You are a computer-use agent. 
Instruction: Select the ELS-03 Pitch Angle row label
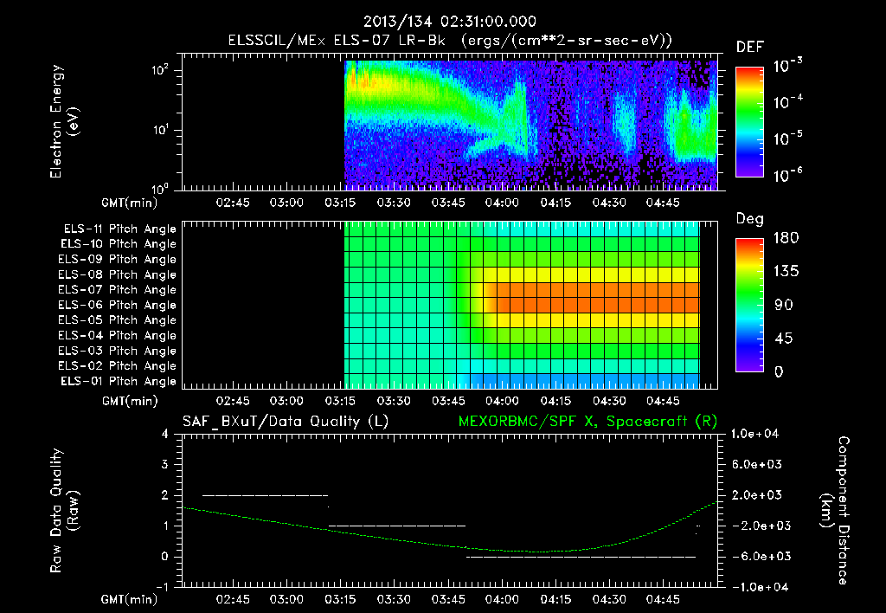[x=117, y=351]
